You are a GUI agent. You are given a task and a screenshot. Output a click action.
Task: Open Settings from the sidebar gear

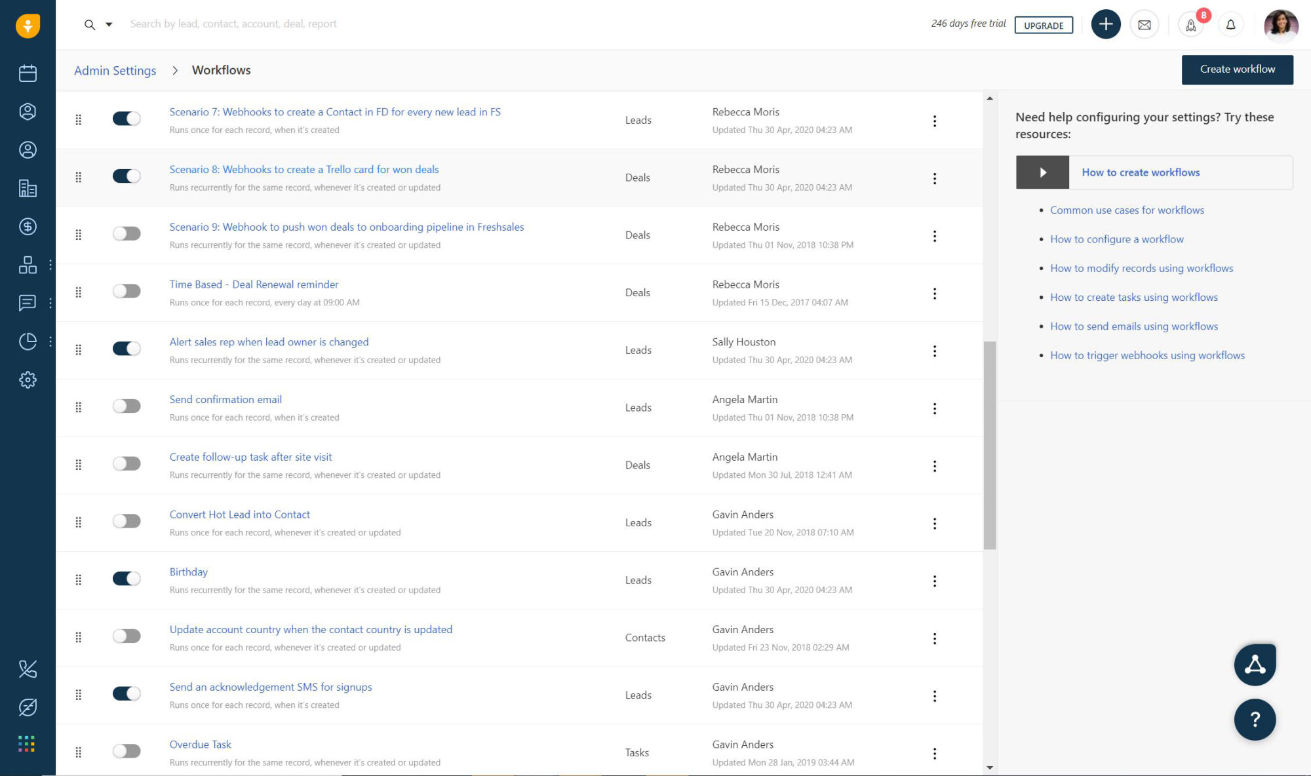pyautogui.click(x=28, y=380)
